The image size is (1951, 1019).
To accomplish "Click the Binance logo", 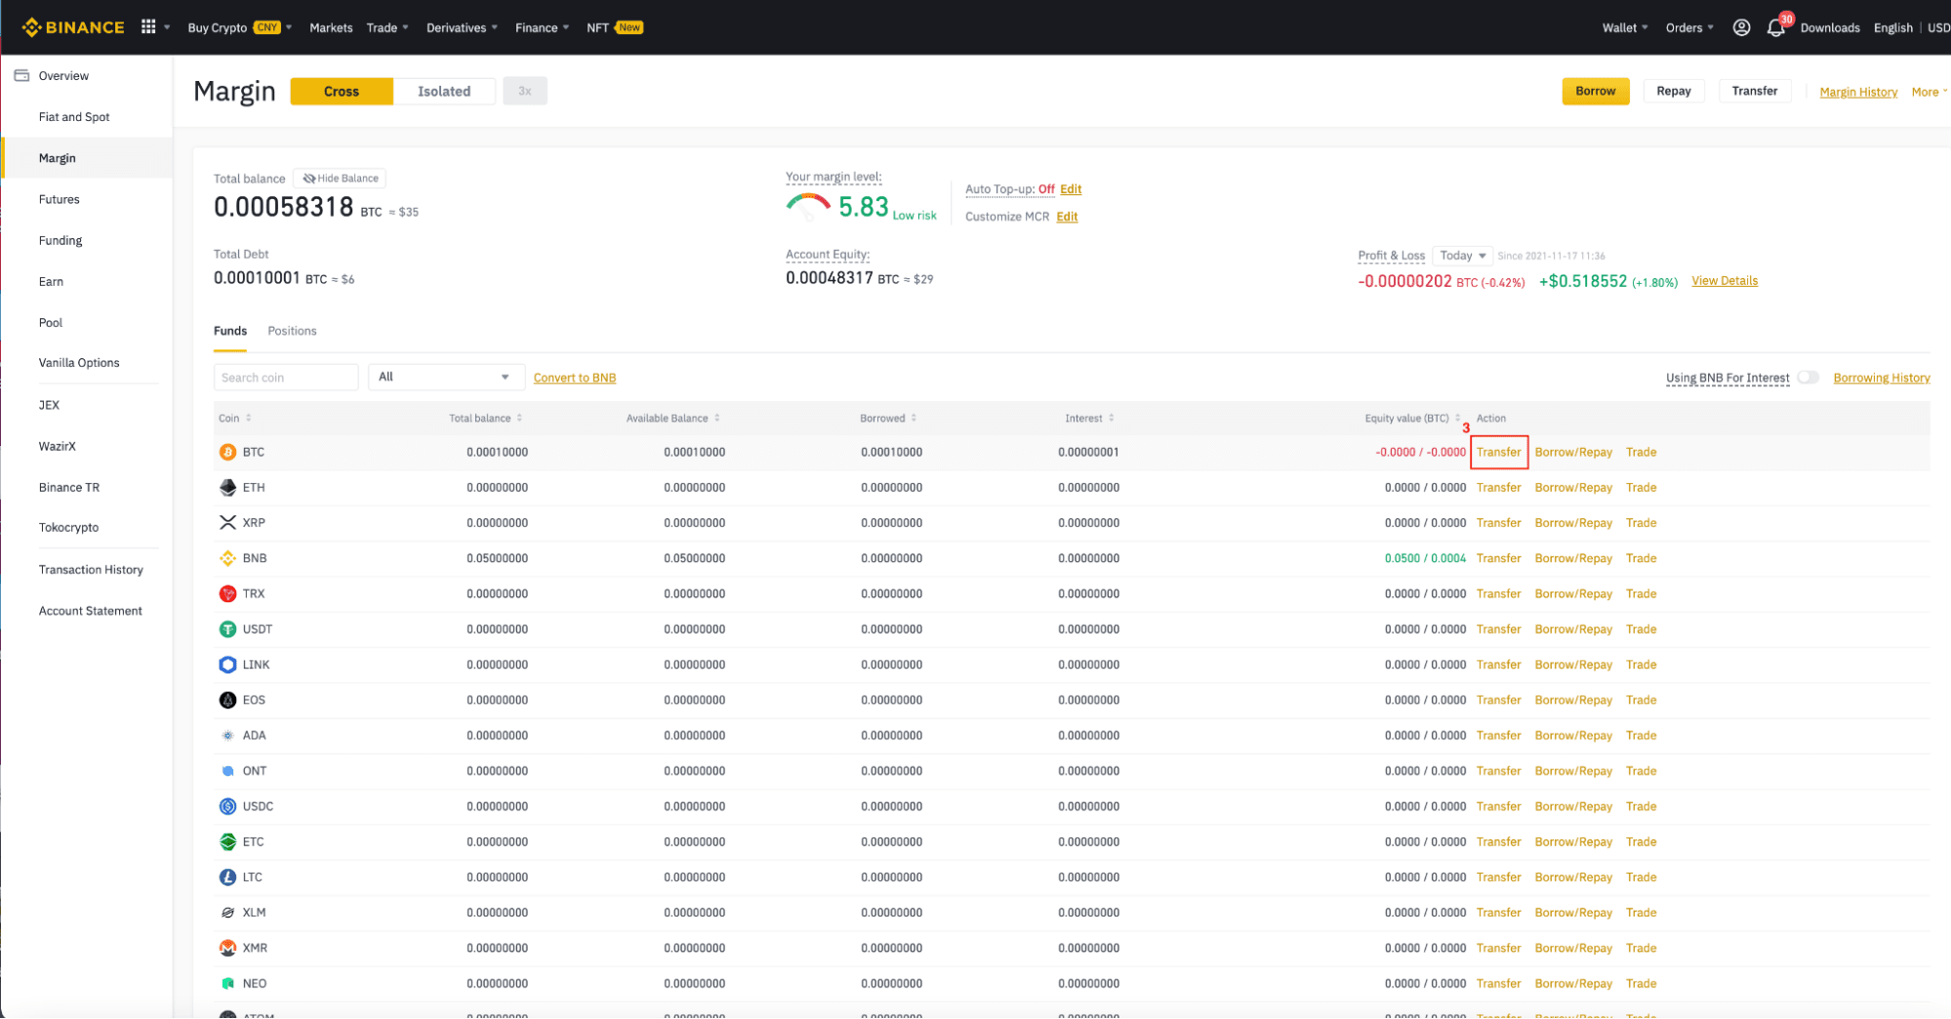I will point(73,27).
